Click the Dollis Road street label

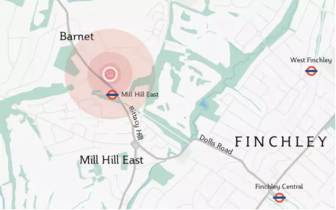click(216, 145)
